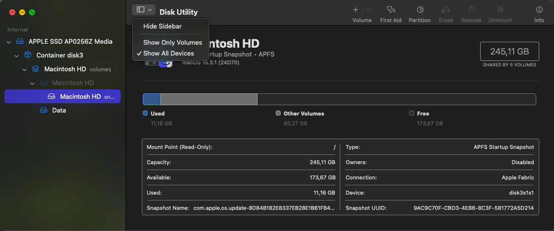Click the gray Other Volumes swatch

tap(278, 113)
